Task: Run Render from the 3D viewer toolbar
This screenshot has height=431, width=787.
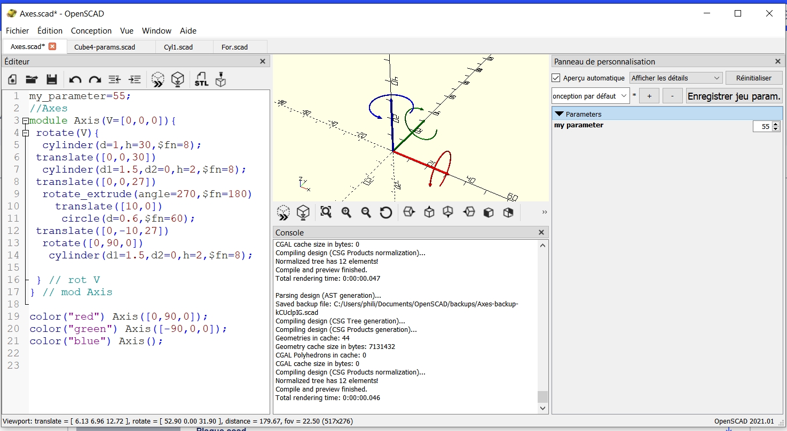Action: click(x=303, y=213)
